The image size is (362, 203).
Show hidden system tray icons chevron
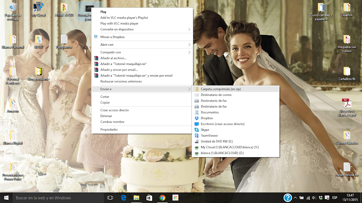[296, 198]
